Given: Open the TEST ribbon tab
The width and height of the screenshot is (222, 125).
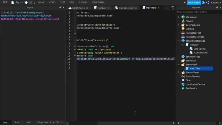Looking at the screenshot, I should click(62, 2).
